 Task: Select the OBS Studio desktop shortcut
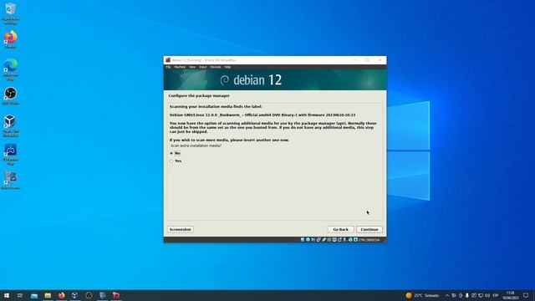[11, 96]
